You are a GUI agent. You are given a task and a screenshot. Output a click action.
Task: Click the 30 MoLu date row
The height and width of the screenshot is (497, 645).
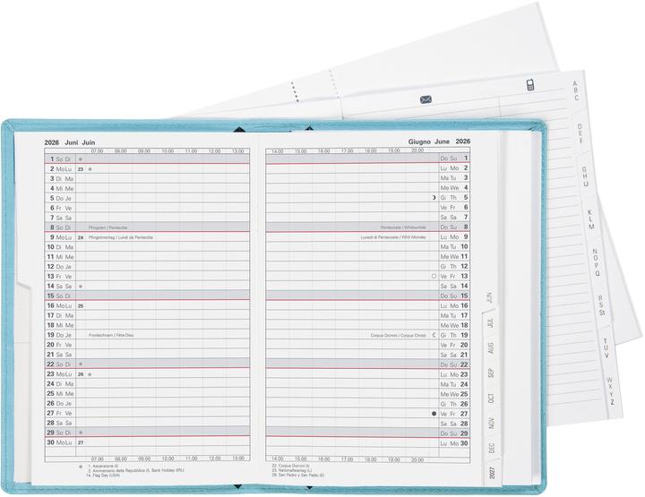click(61, 442)
